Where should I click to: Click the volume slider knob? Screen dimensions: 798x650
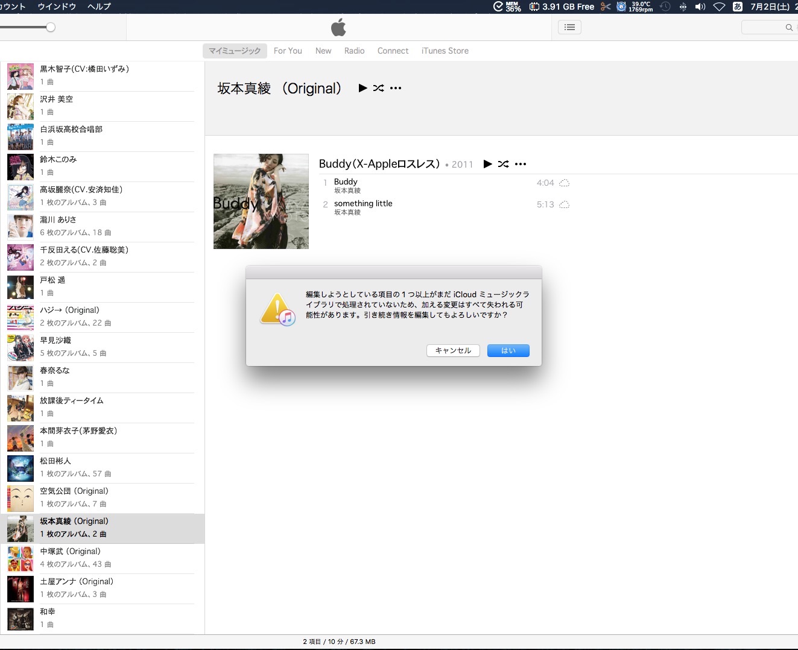point(51,27)
